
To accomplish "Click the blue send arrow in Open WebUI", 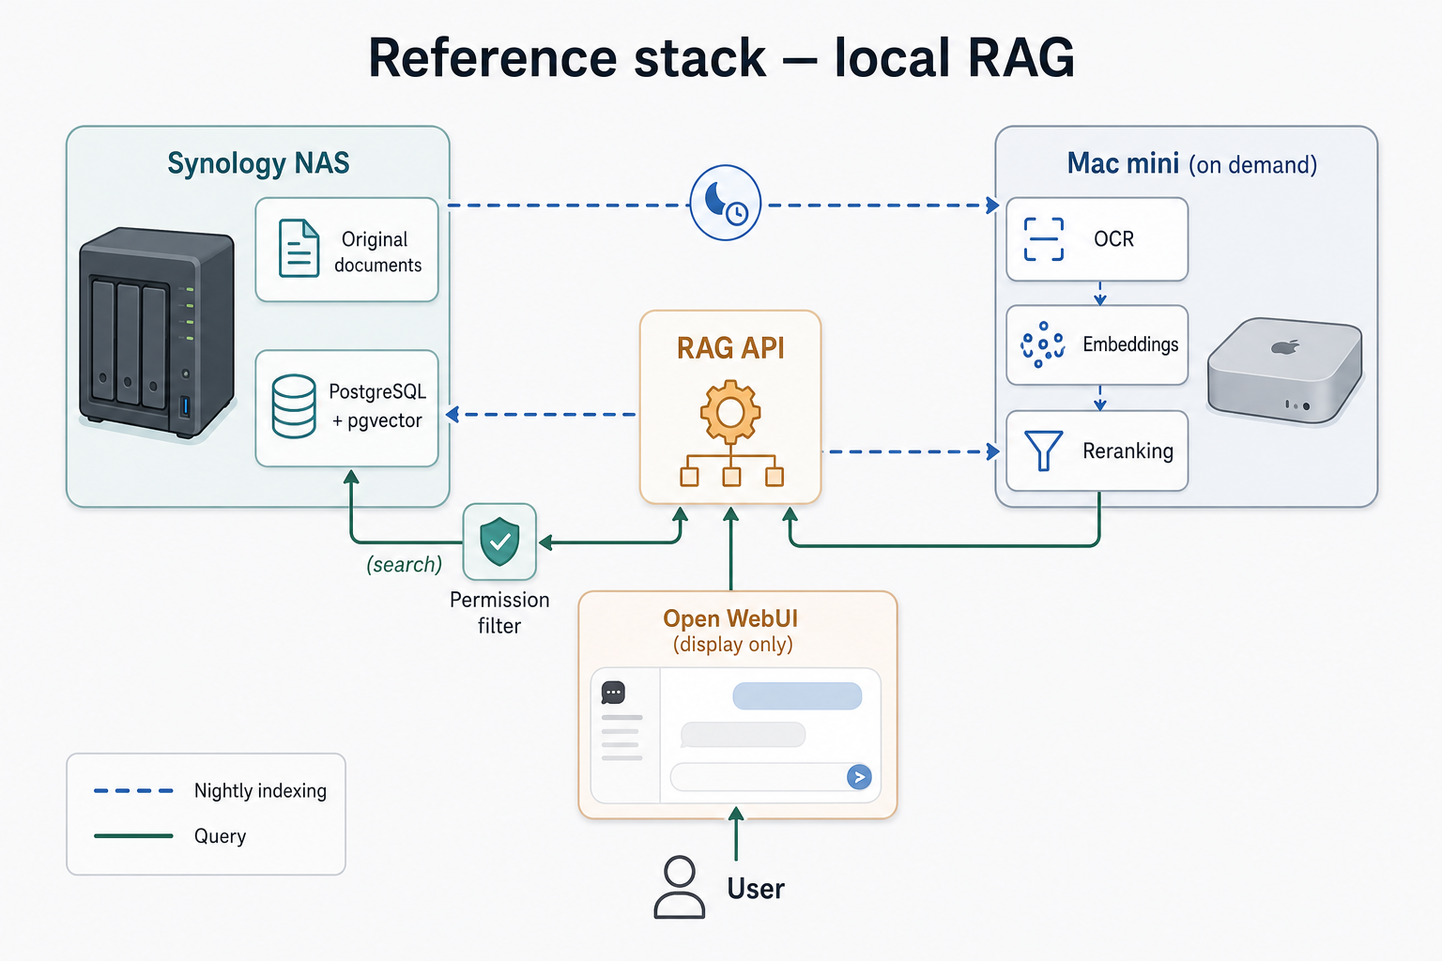I will (x=859, y=777).
